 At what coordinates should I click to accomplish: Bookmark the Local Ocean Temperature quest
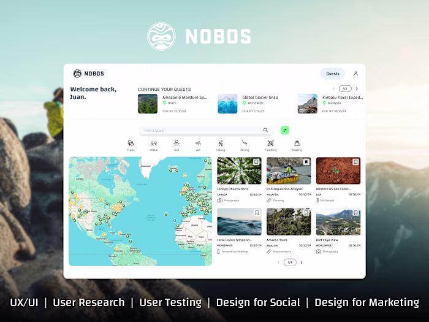click(x=257, y=212)
